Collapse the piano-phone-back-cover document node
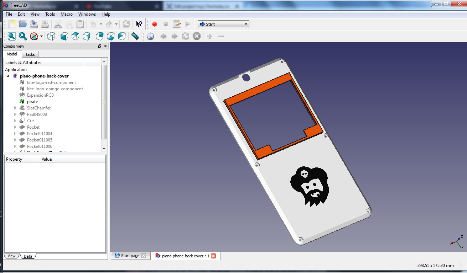 [8, 76]
